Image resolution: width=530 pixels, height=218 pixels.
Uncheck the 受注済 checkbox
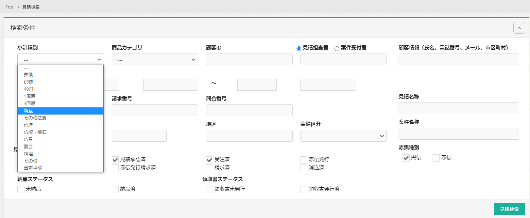tap(210, 160)
